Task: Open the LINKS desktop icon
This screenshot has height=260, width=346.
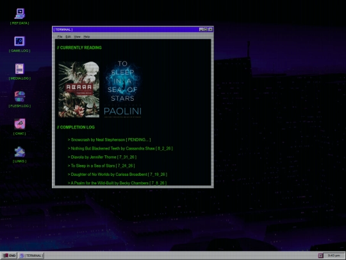Action: [20, 155]
